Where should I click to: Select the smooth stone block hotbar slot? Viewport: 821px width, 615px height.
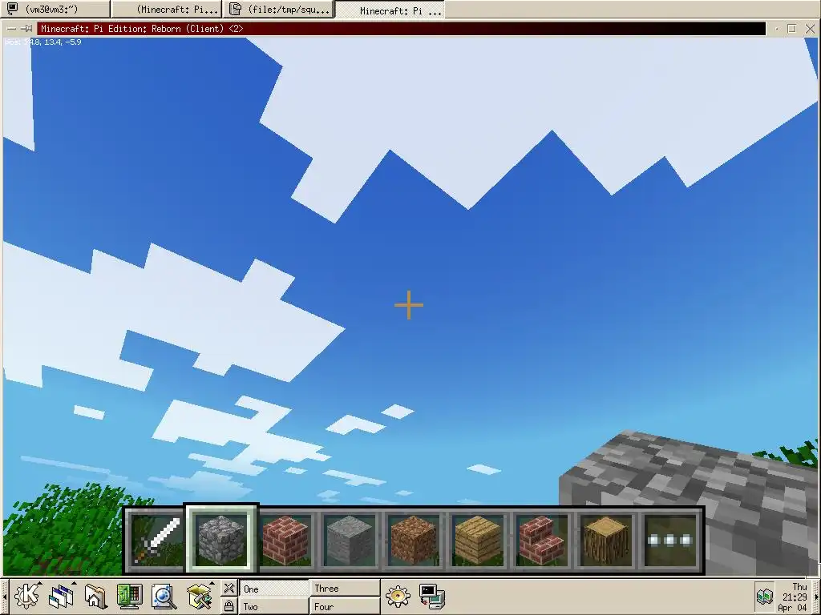tap(349, 540)
